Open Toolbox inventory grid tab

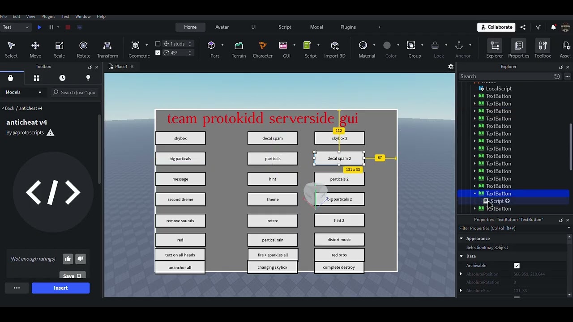pyautogui.click(x=36, y=78)
